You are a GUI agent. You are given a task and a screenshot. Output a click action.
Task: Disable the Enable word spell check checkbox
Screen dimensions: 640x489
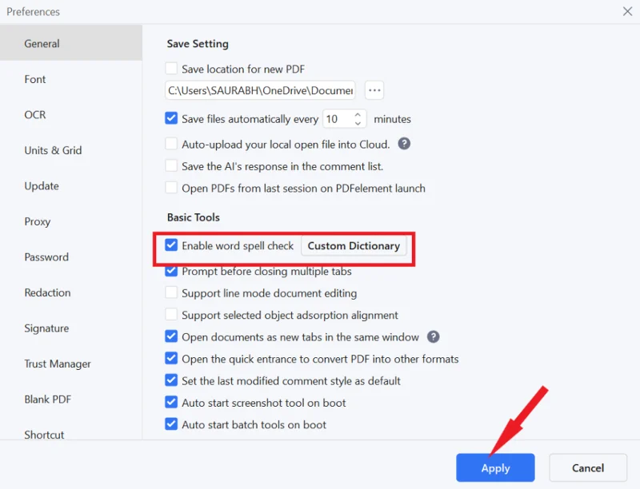[171, 245]
